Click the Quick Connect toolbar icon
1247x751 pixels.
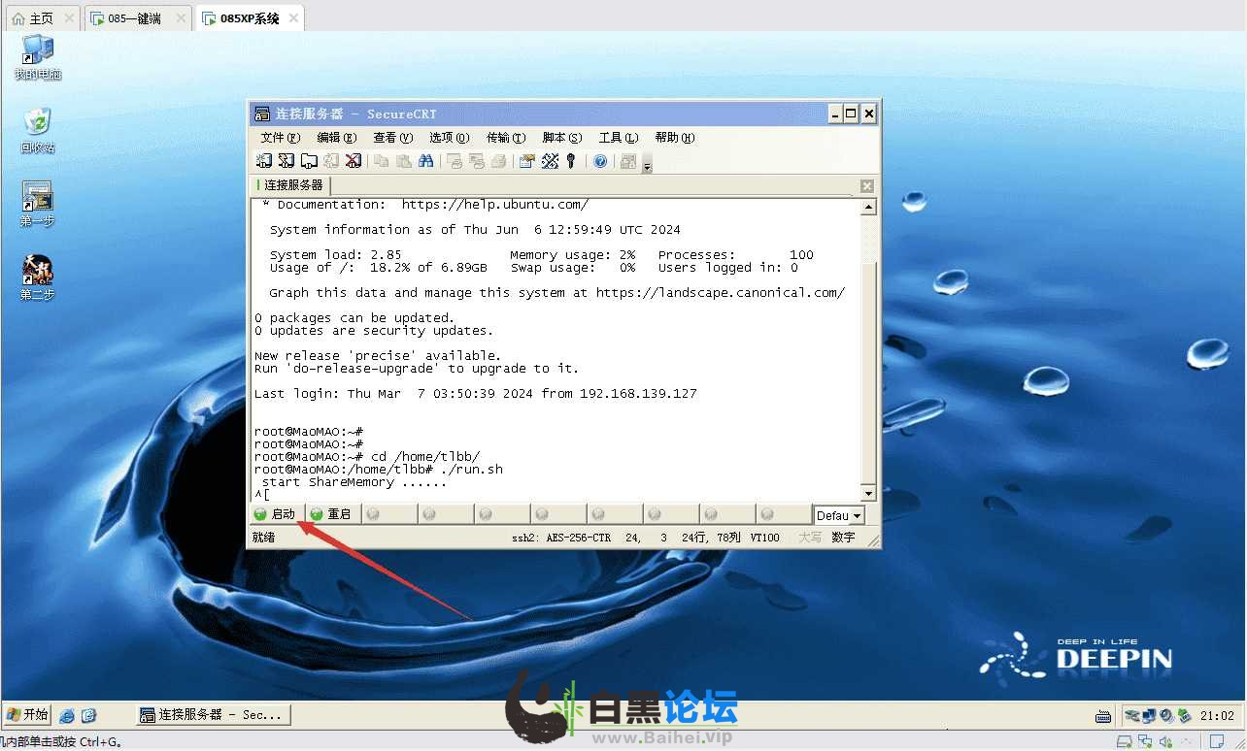coord(286,161)
